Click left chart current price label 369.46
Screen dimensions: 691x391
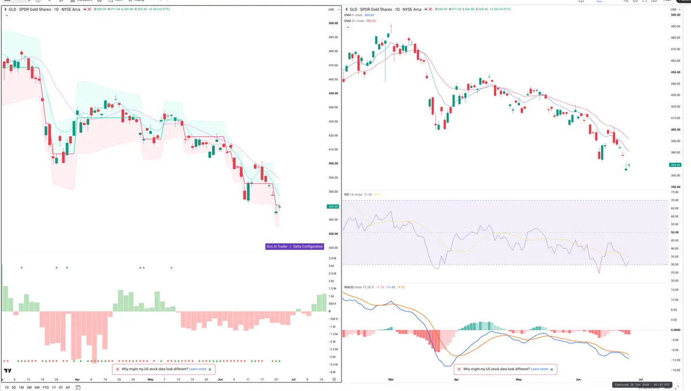point(332,206)
